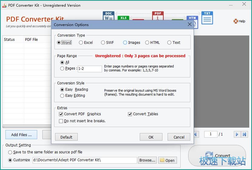Image resolution: width=252 pixels, height=170 pixels.
Task: Select Word conversion type
Action: [64, 43]
